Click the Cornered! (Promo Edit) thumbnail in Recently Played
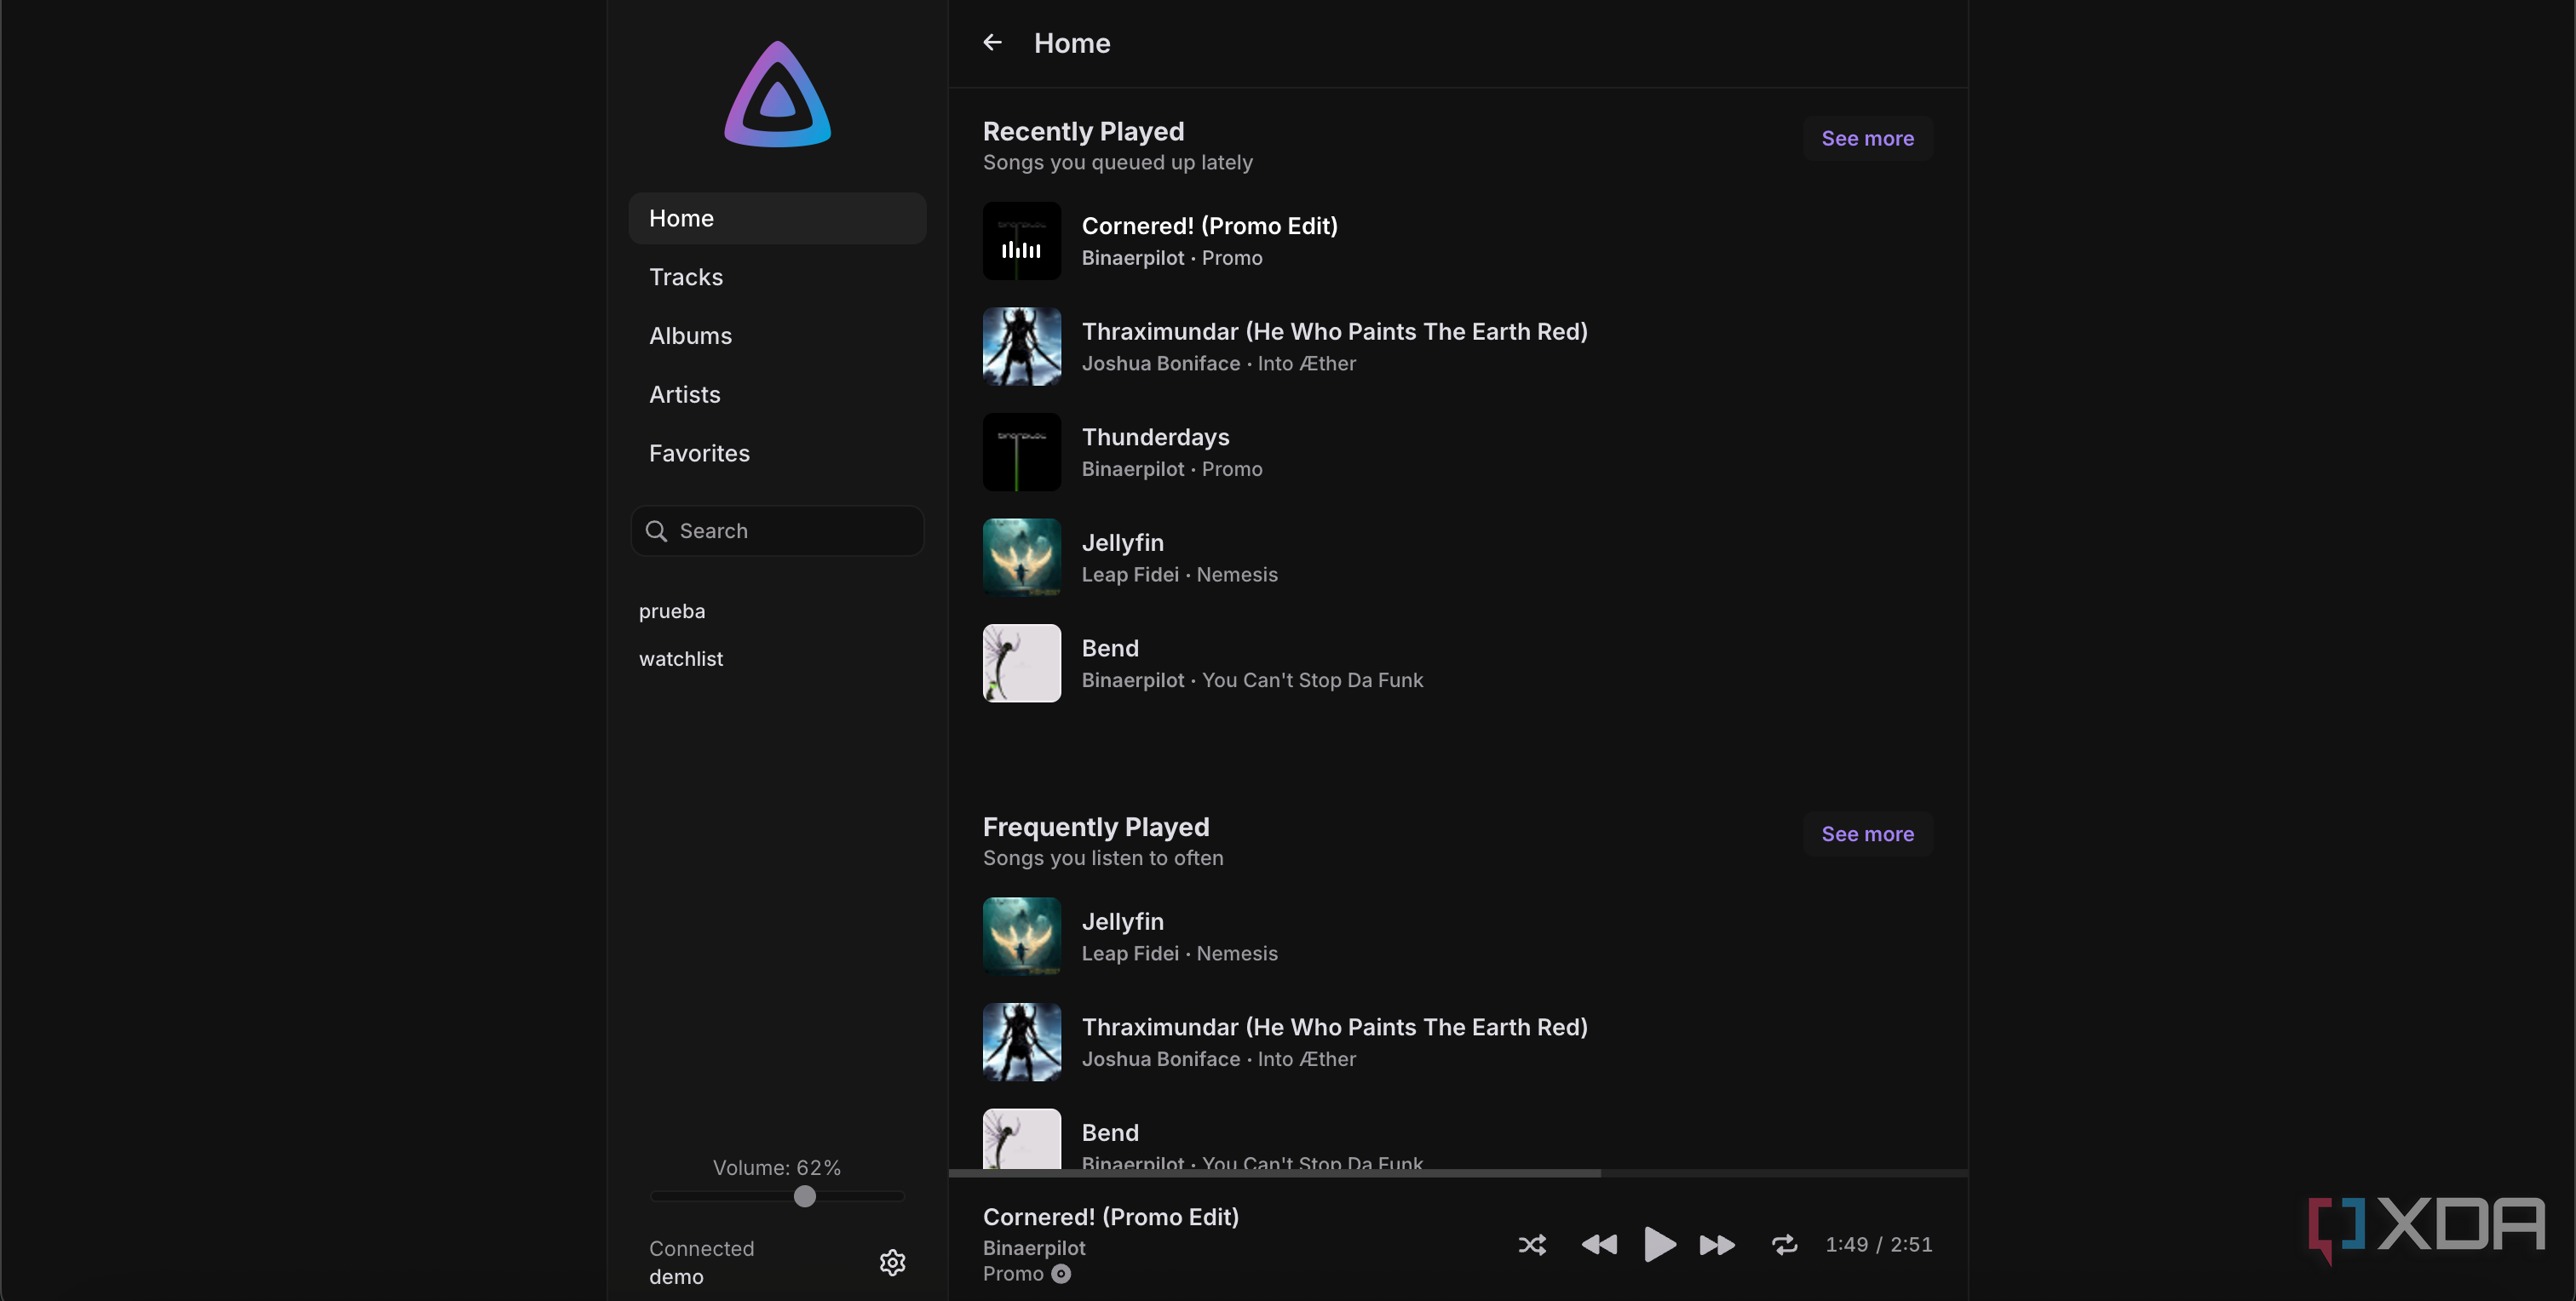This screenshot has height=1301, width=2576. click(1021, 241)
